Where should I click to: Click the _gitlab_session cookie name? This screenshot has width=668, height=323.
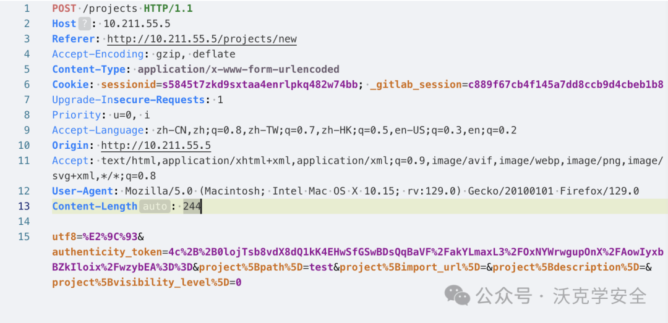coord(416,85)
